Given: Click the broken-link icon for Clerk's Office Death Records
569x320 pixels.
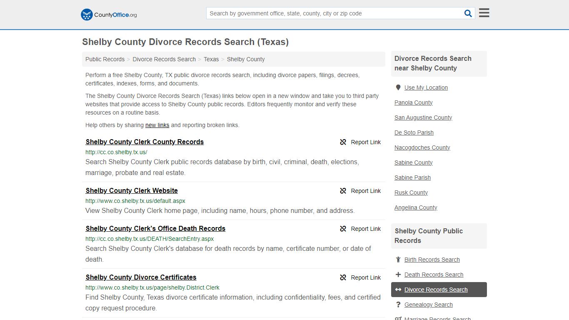Looking at the screenshot, I should pos(343,229).
